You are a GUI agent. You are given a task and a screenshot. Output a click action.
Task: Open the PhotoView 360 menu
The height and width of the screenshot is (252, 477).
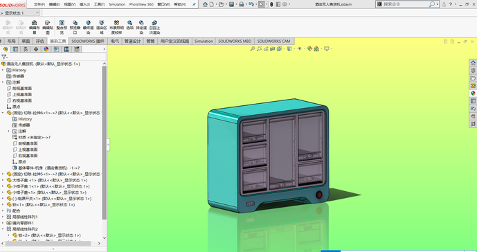[141, 5]
